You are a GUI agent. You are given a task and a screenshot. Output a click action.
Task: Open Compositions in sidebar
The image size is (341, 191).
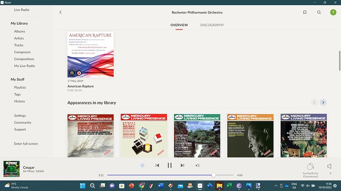tap(24, 59)
